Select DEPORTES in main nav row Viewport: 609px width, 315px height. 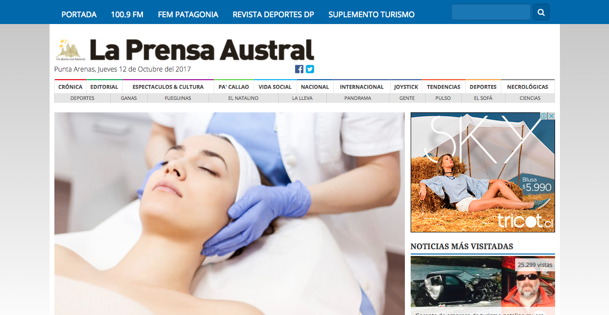pyautogui.click(x=483, y=87)
